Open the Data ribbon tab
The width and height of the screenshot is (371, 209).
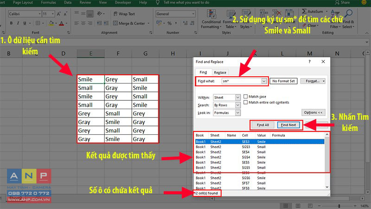point(68,3)
